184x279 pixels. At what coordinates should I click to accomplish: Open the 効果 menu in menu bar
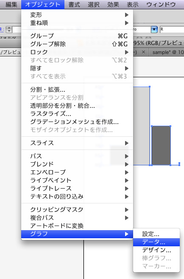click(113, 4)
